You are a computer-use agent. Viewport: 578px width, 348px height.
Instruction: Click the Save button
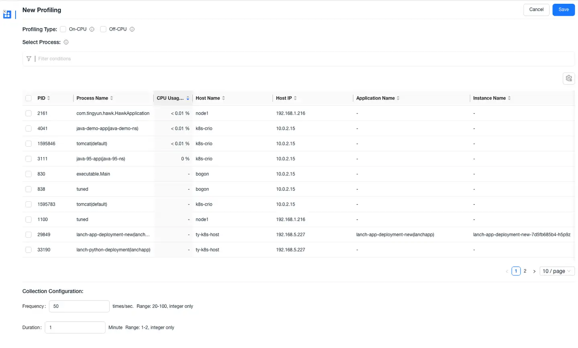pyautogui.click(x=563, y=10)
